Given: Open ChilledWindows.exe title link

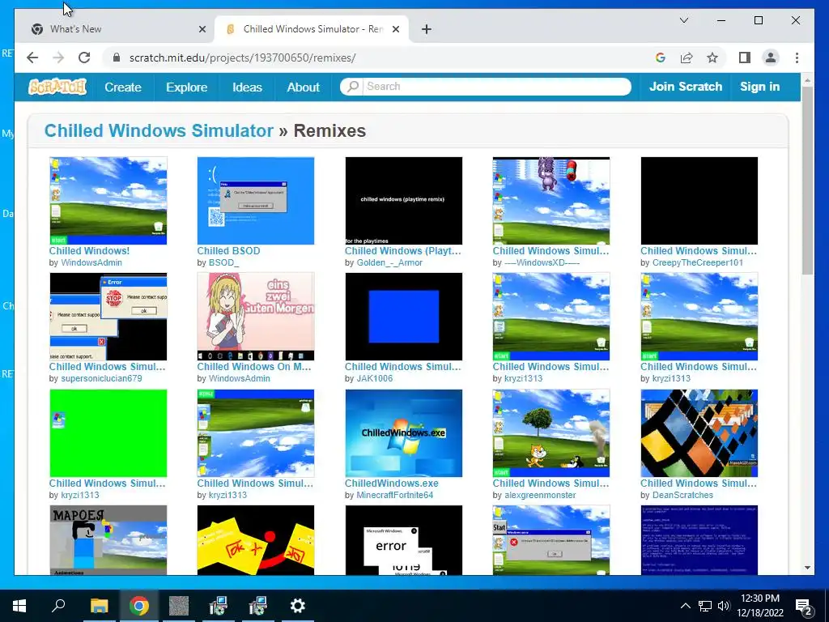Looking at the screenshot, I should pyautogui.click(x=392, y=484).
